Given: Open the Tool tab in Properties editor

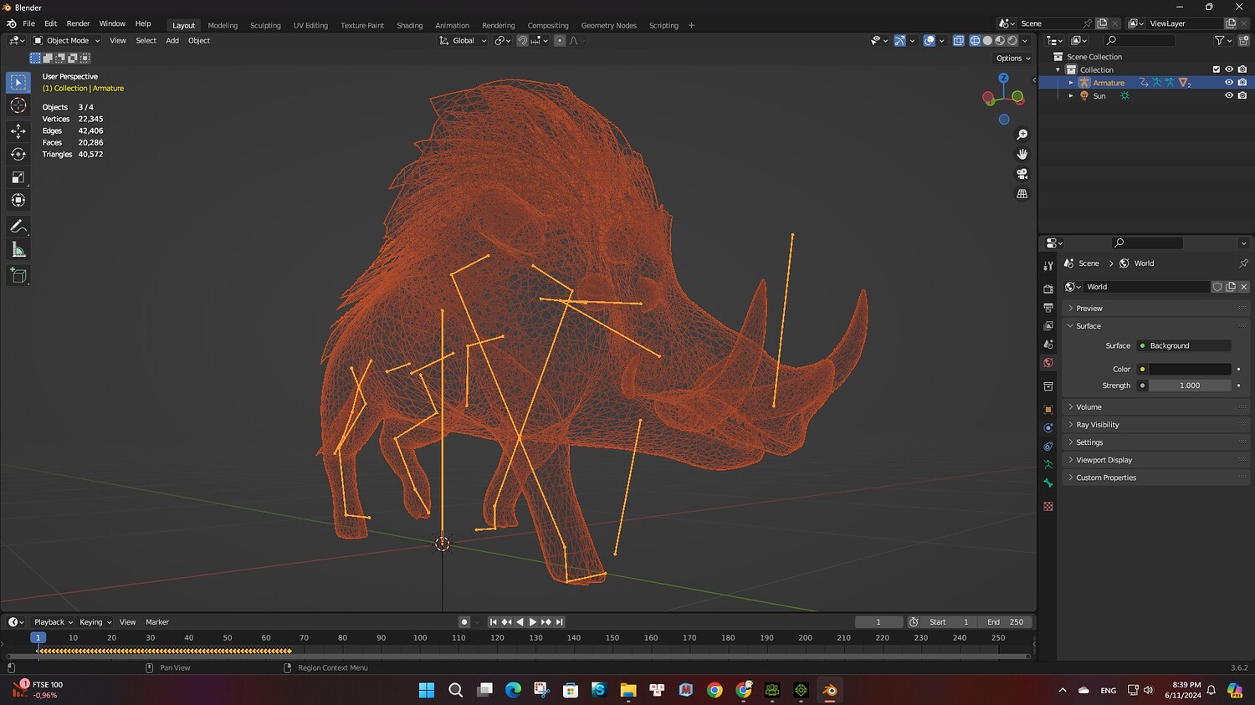Looking at the screenshot, I should click(x=1048, y=265).
